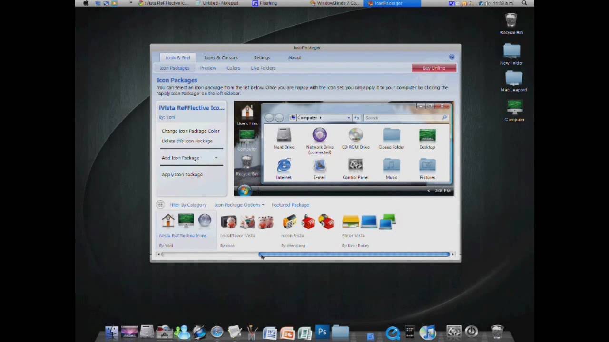Open Word in the dock
609x342 pixels.
(x=270, y=332)
